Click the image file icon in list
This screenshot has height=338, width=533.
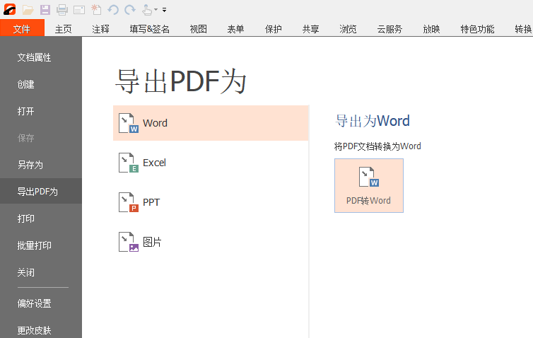(x=129, y=242)
